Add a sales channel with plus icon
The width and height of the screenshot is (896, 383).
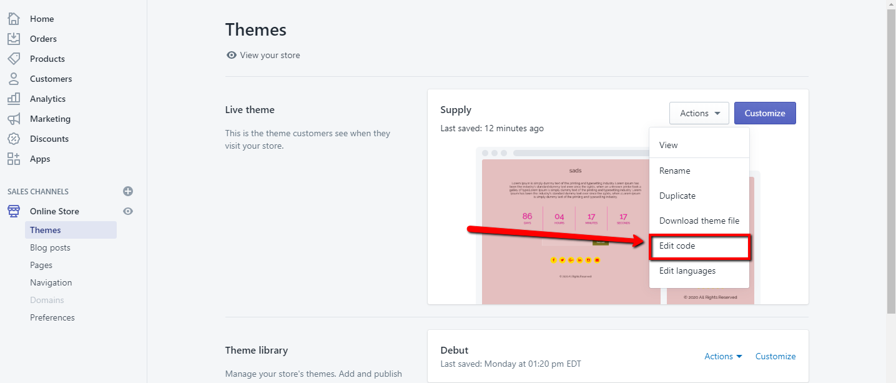pyautogui.click(x=128, y=191)
